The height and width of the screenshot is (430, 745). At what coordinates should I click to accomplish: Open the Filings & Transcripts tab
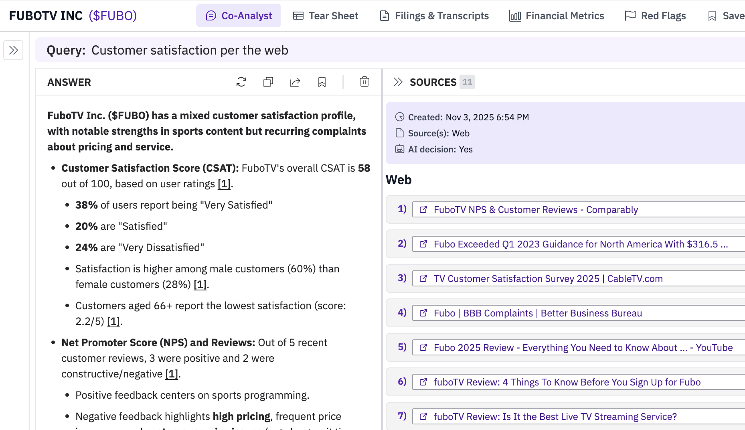(x=434, y=16)
